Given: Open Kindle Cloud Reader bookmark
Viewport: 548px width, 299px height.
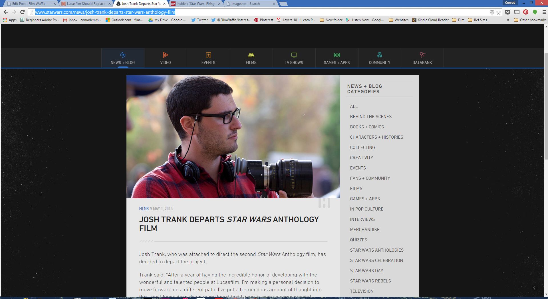Looking at the screenshot, I should coord(430,20).
